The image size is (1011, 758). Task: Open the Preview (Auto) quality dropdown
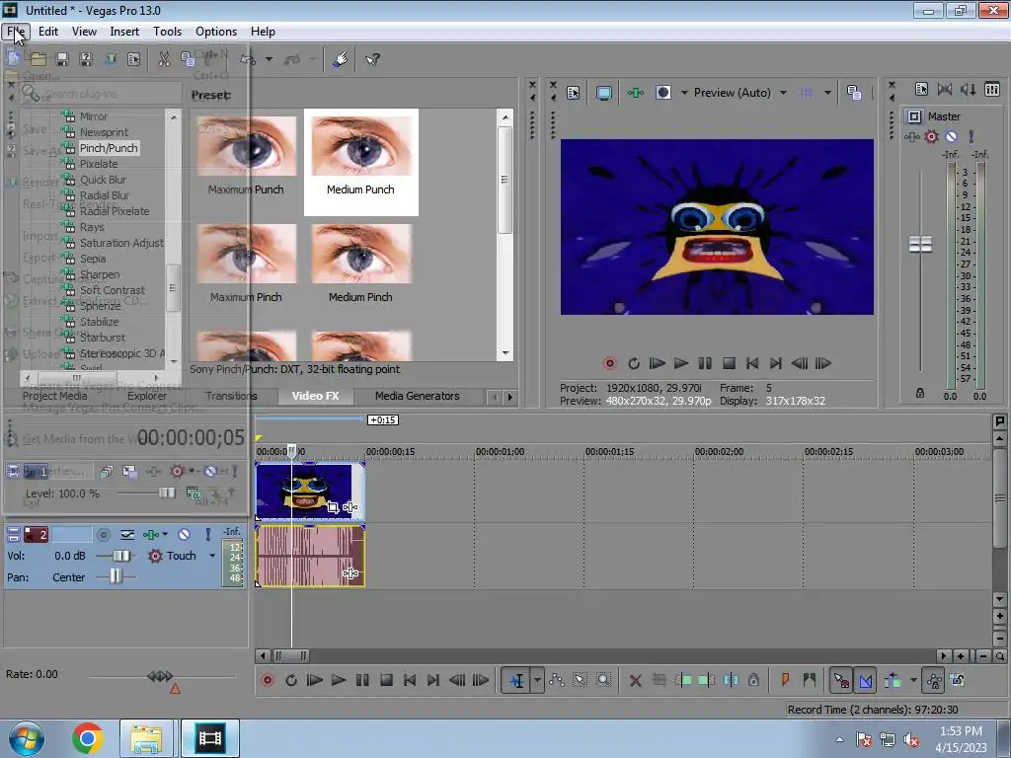click(740, 93)
